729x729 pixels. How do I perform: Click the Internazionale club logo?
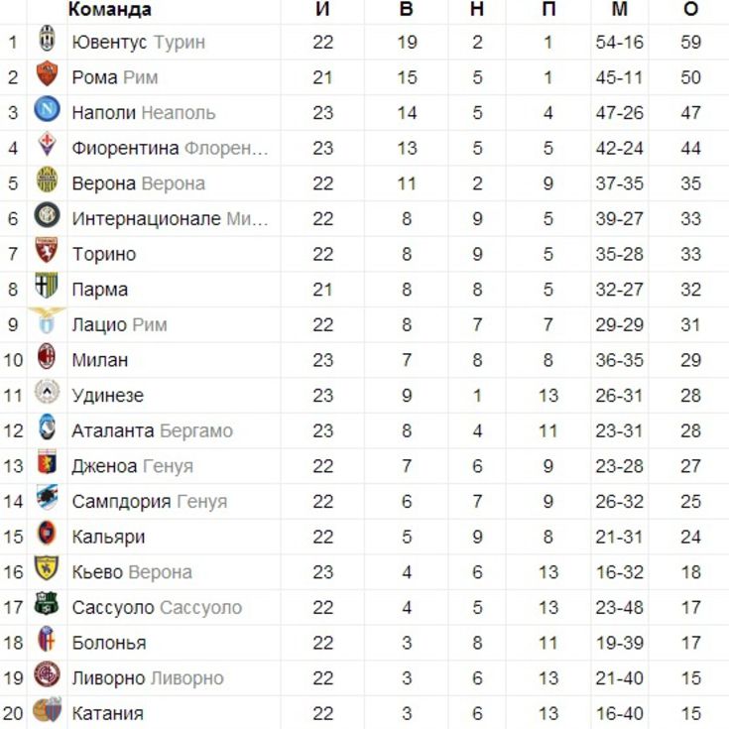(x=47, y=217)
